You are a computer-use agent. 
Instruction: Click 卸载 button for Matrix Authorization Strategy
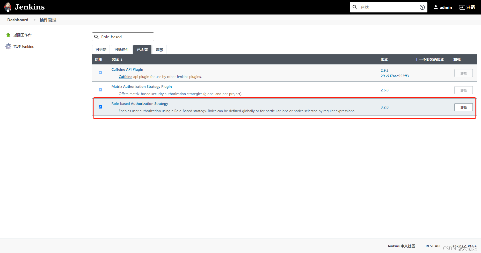(464, 90)
